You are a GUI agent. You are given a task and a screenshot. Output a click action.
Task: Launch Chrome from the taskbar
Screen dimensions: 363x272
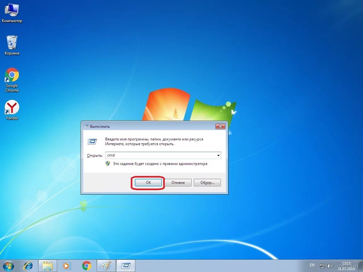[x=86, y=266]
